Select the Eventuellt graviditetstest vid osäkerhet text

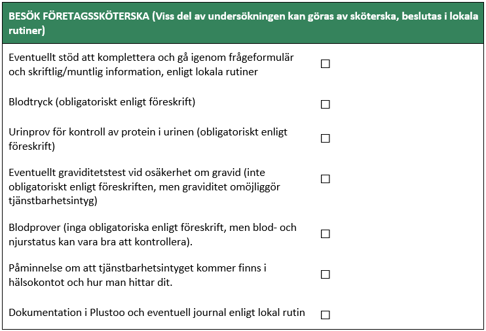click(145, 186)
